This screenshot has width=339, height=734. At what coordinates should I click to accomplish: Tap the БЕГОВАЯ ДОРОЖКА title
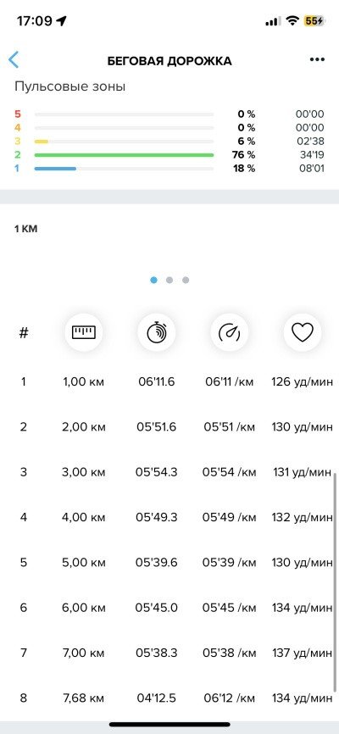pyautogui.click(x=169, y=61)
